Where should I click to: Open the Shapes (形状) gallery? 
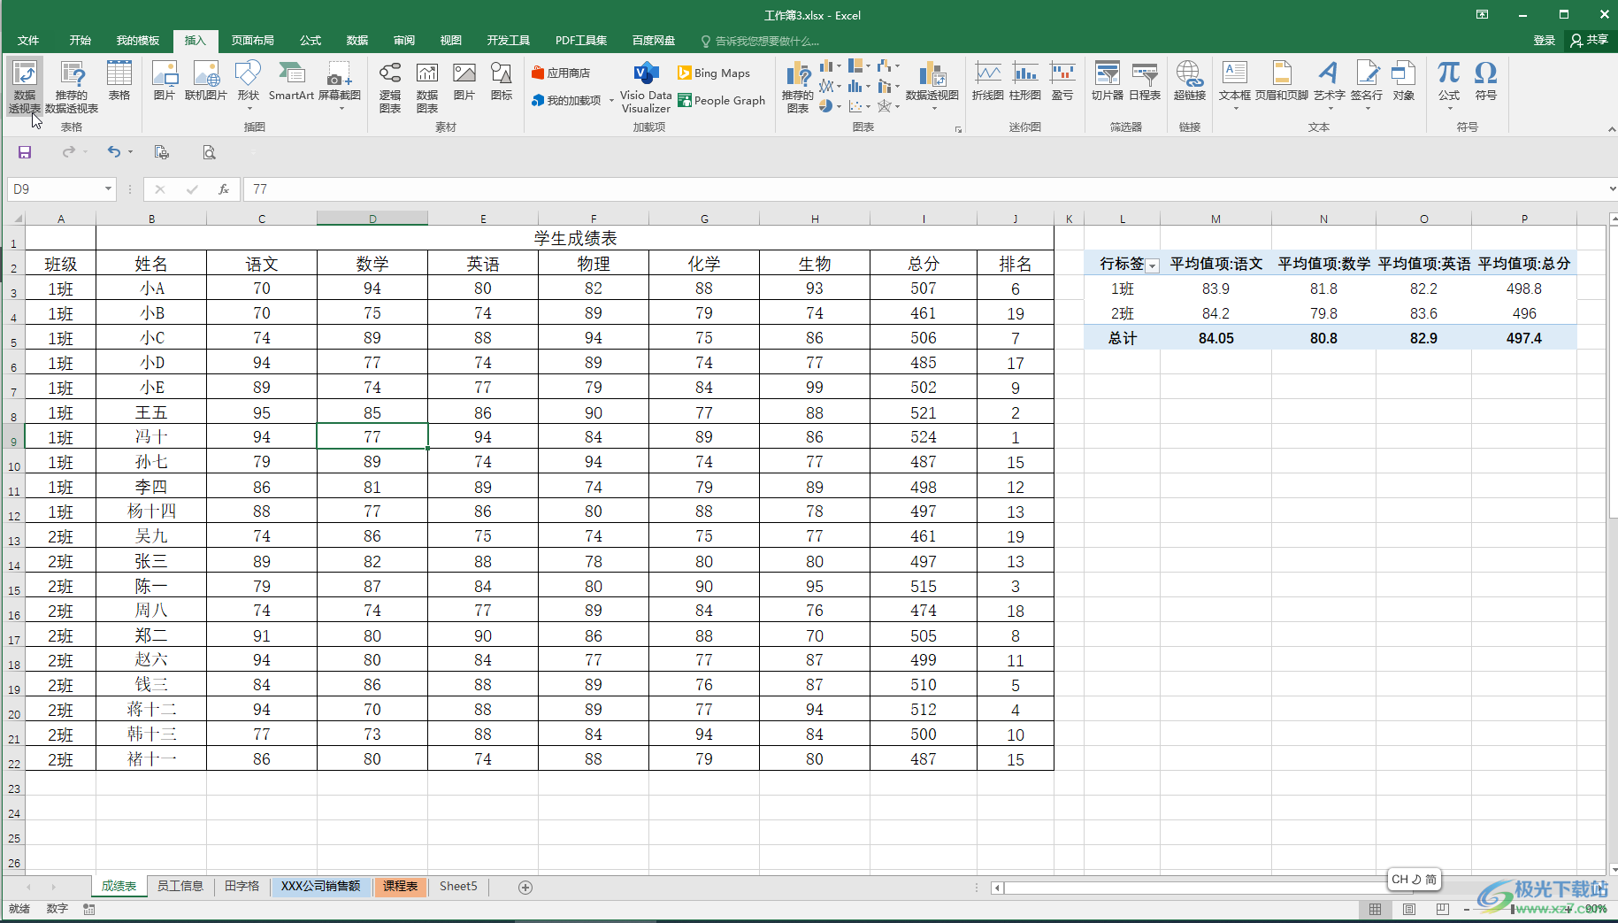249,84
